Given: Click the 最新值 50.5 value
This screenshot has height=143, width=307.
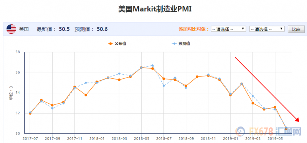Looking at the screenshot, I should tap(64, 29).
